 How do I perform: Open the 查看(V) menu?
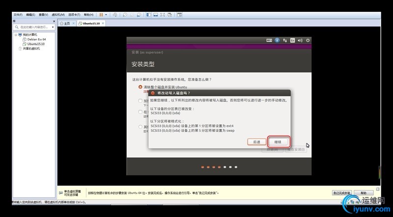coord(43,15)
